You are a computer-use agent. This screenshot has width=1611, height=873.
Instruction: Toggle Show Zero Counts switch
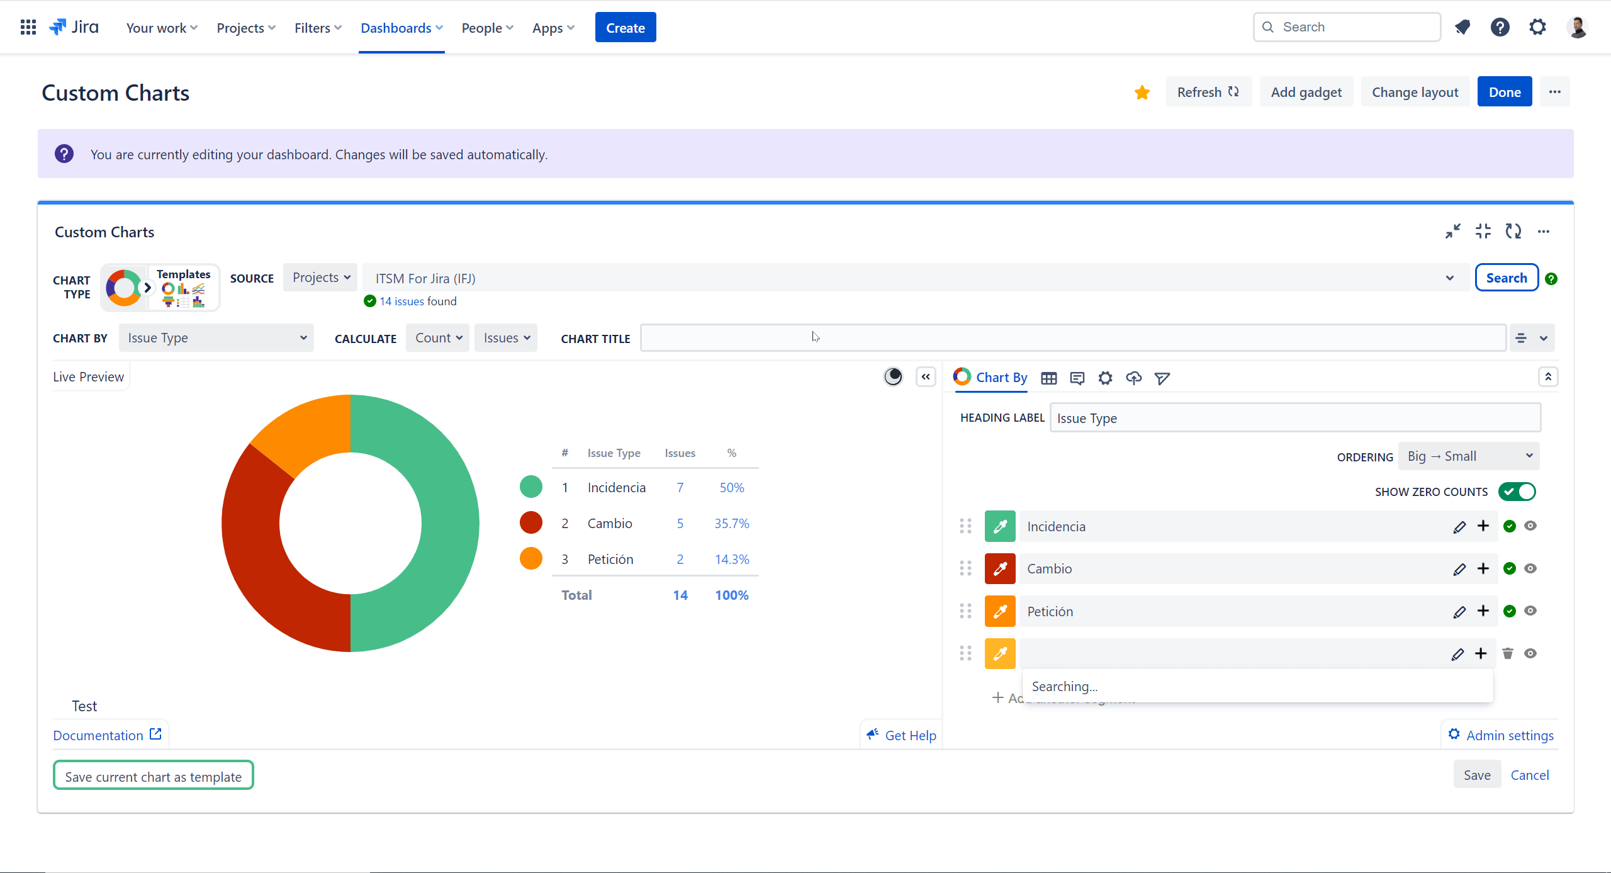(x=1517, y=492)
